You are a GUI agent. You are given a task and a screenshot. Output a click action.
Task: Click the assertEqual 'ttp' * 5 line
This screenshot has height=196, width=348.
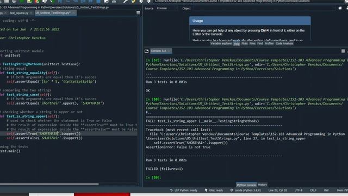point(51,81)
